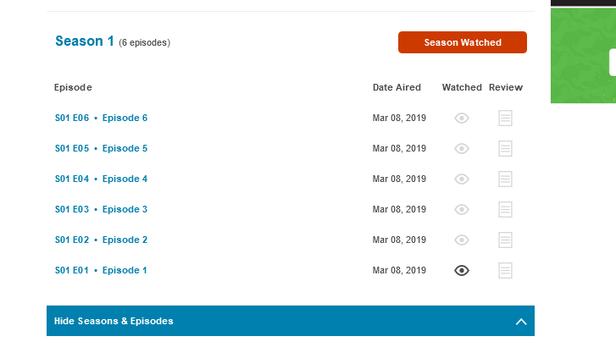This screenshot has height=342, width=616.
Task: Open the review icon for Episode 4
Action: [505, 179]
